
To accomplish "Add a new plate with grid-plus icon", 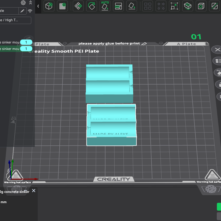I will tap(62, 6).
